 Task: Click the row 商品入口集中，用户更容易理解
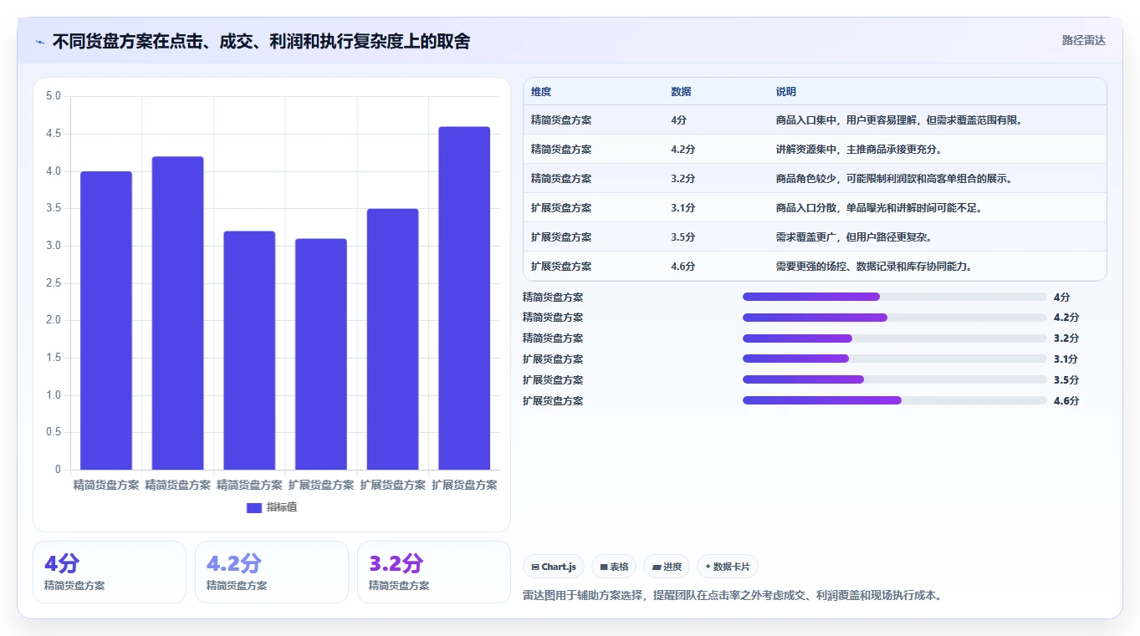click(x=815, y=120)
